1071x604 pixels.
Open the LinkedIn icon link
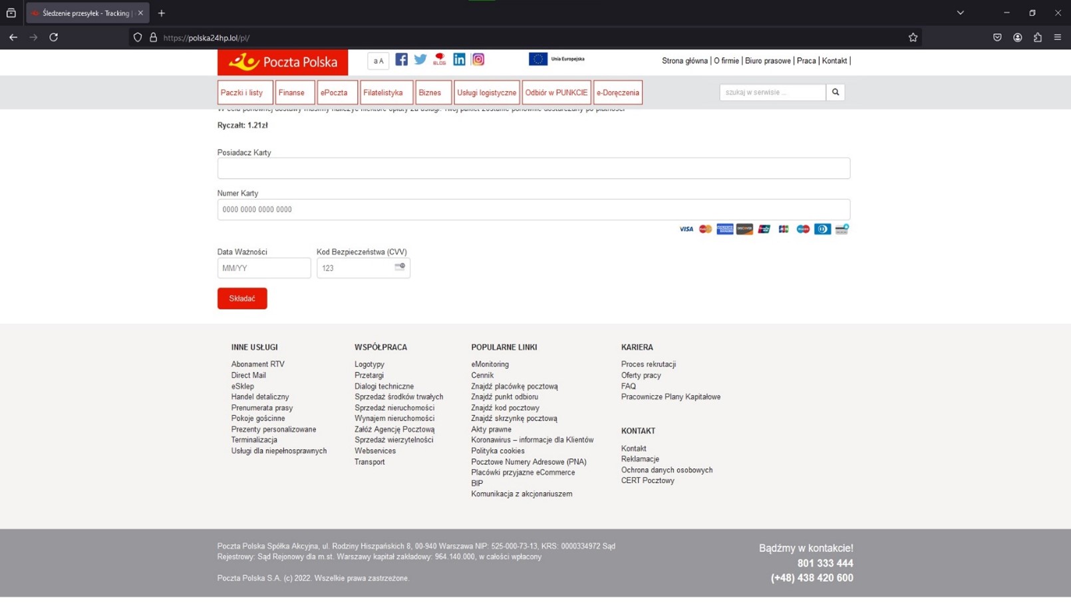click(x=459, y=60)
